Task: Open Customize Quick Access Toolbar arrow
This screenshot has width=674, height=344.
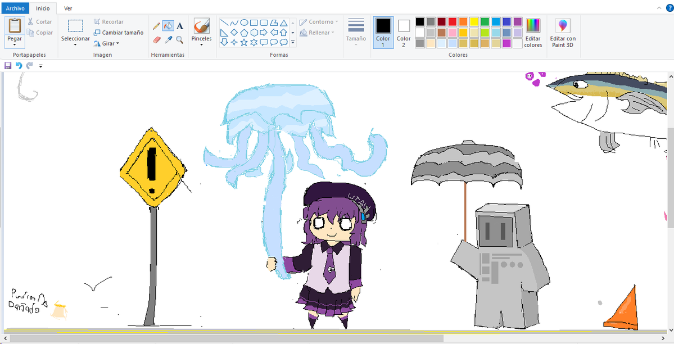Action: [x=41, y=66]
